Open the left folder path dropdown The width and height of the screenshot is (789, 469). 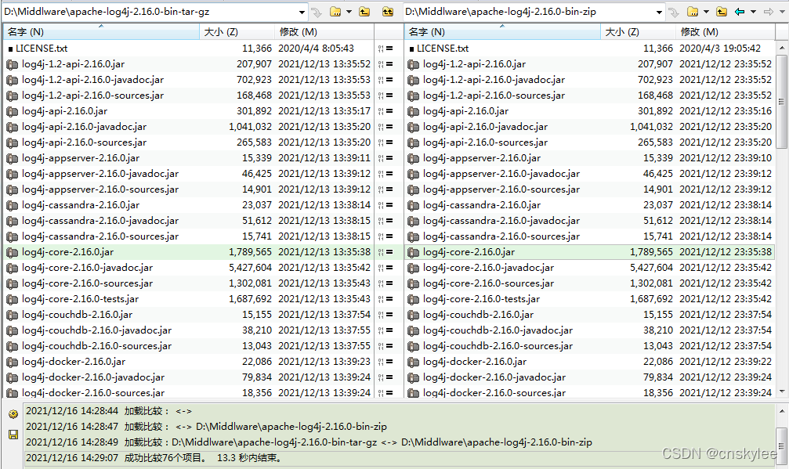pyautogui.click(x=302, y=12)
